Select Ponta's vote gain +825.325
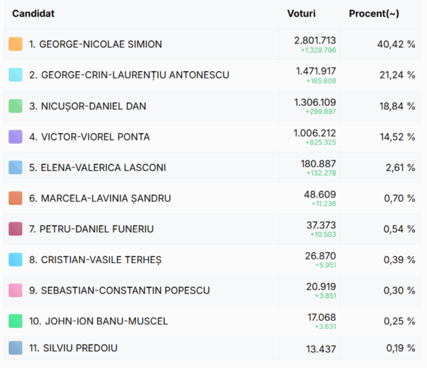This screenshot has width=427, height=368. click(320, 142)
